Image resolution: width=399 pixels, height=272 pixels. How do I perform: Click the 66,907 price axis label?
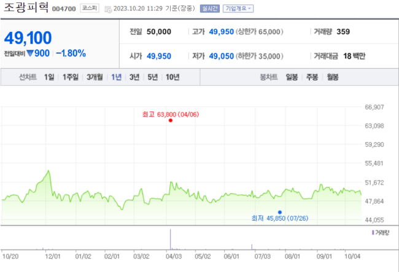coord(374,107)
